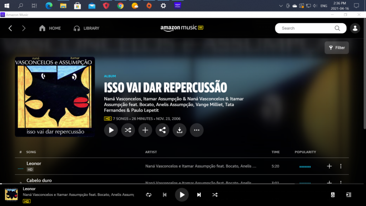Screen dimensions: 366x206
Task: Open the user profile account menu
Action: [355, 28]
